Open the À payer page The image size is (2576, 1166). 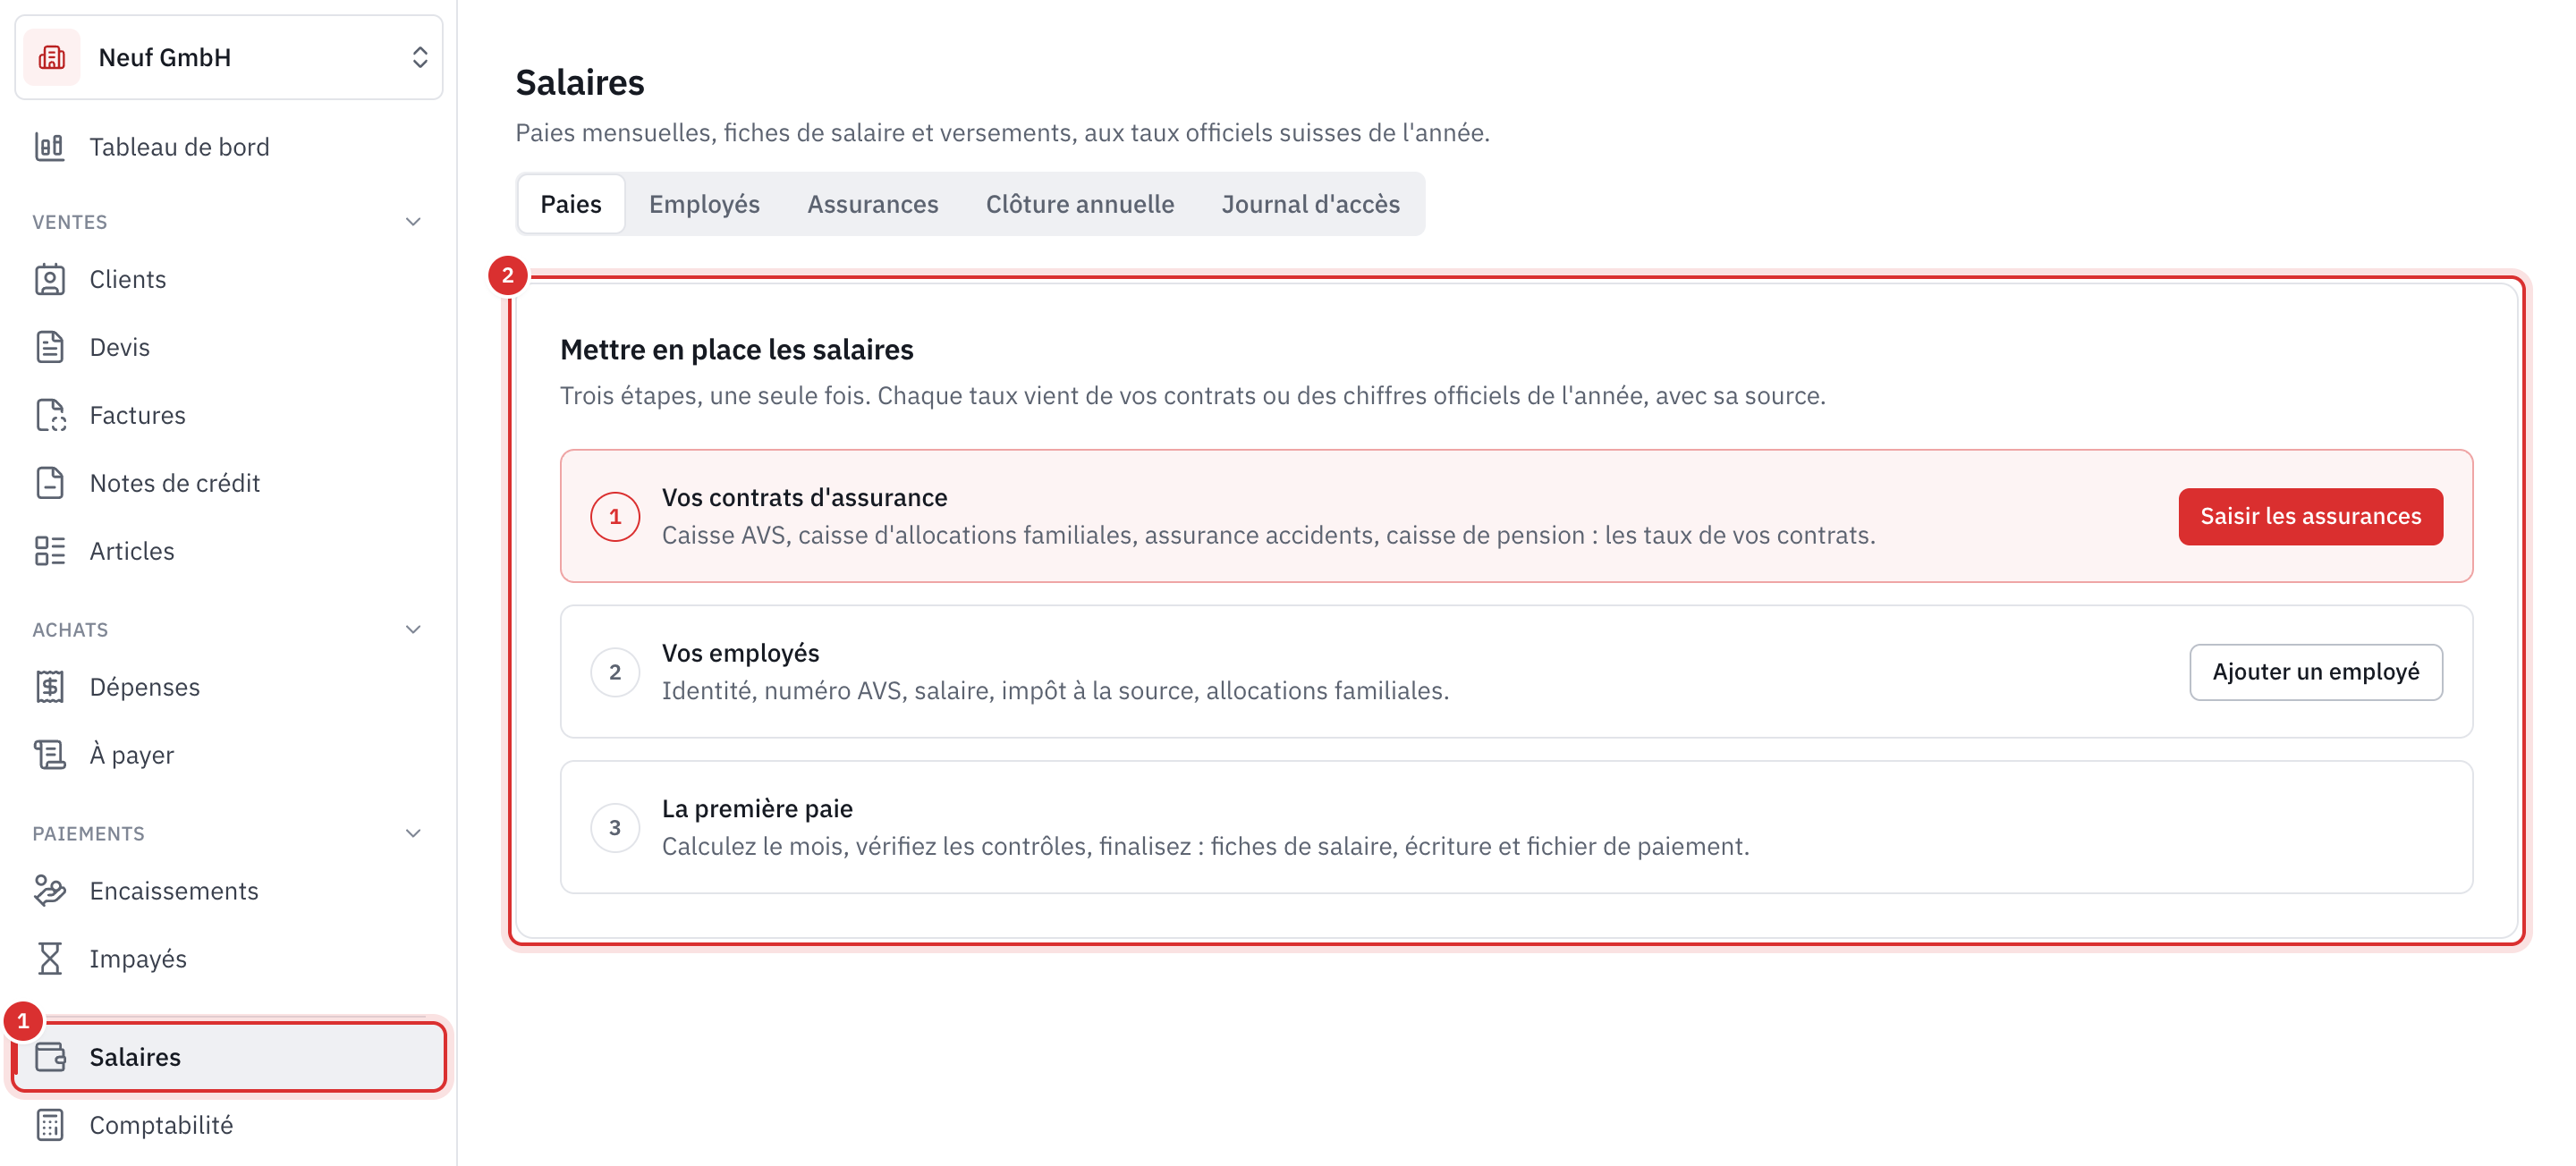tap(228, 755)
